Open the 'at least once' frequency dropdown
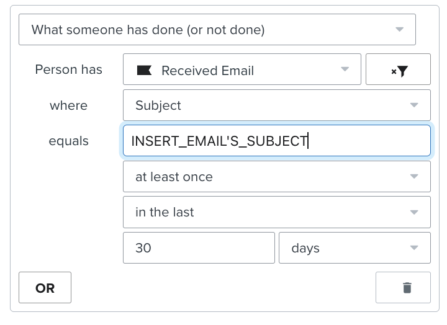 click(276, 177)
